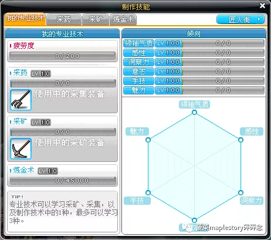Click the 感性 label on hexagon chart
The image size is (271, 240).
pos(252,131)
